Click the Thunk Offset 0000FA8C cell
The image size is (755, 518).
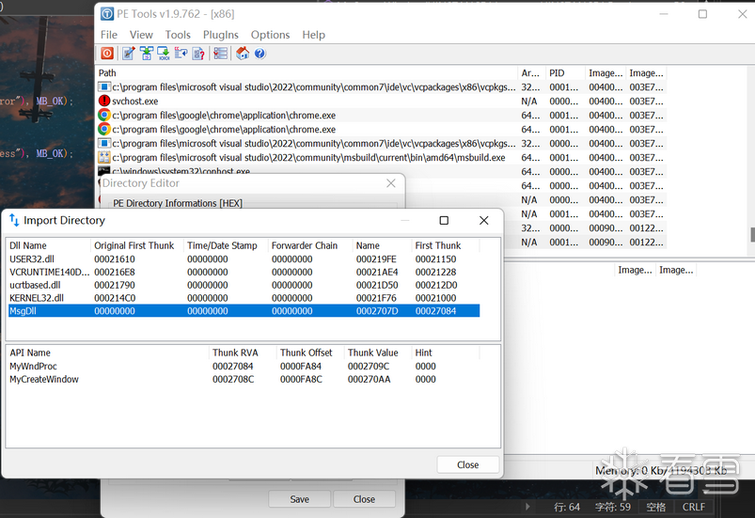click(x=301, y=380)
